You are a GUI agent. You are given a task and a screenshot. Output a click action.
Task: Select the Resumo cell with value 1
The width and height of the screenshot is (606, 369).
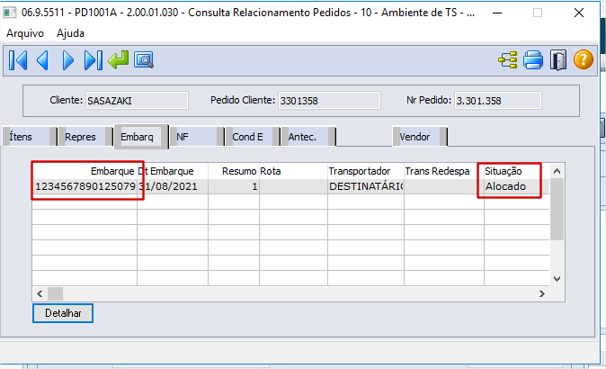point(234,186)
